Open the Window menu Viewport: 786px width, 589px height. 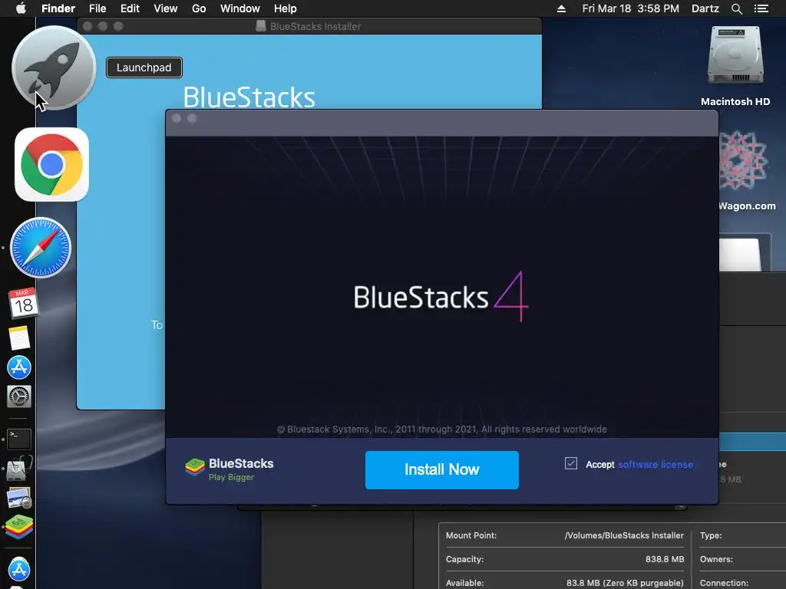240,8
